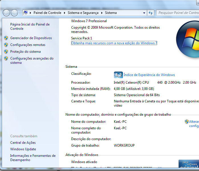
Task: Open recent pages dropdown beside Forward button
Action: 20,13
